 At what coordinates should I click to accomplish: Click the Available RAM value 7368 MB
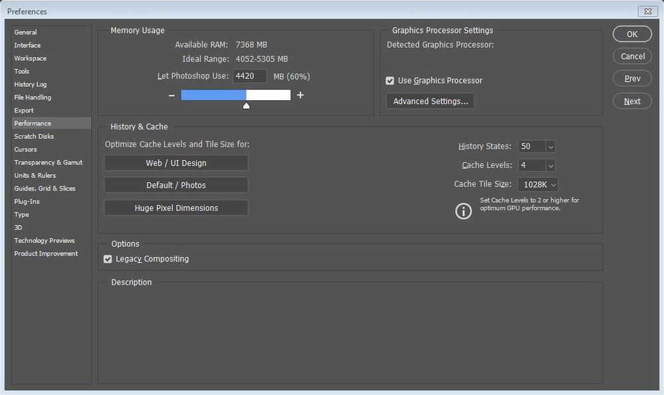[x=251, y=45]
